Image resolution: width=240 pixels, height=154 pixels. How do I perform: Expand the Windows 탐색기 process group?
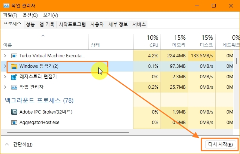[x=5, y=66]
